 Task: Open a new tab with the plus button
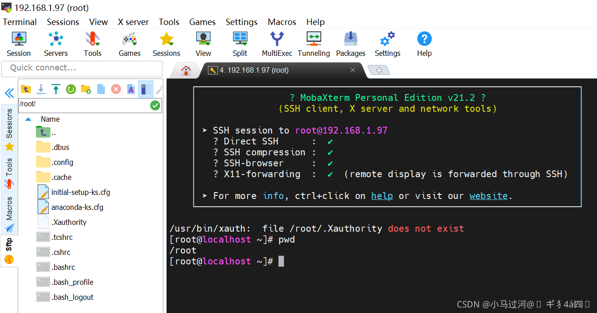[x=379, y=70]
